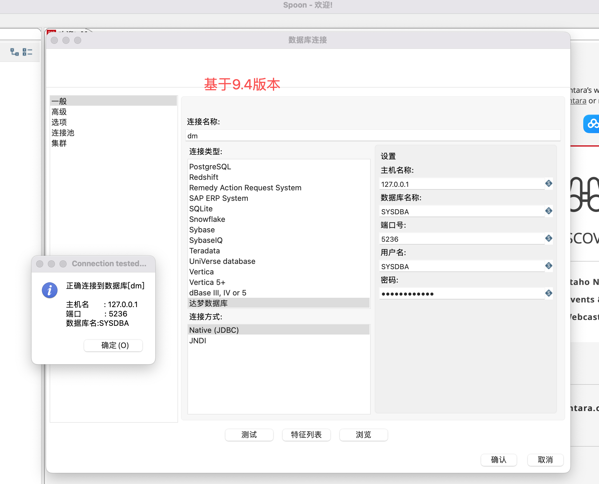The height and width of the screenshot is (484, 599).
Task: Click the 确认 button to save connection
Action: click(x=499, y=460)
